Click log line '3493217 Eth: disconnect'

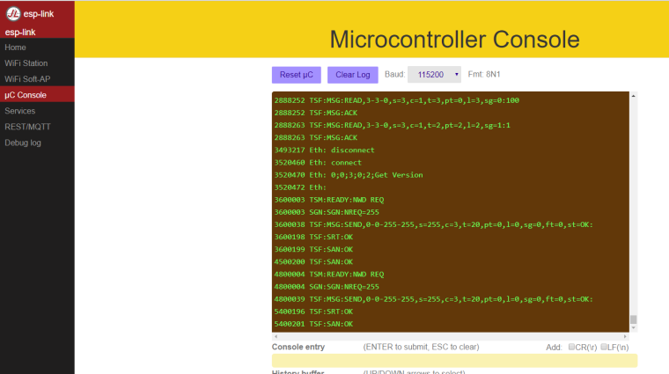(324, 150)
